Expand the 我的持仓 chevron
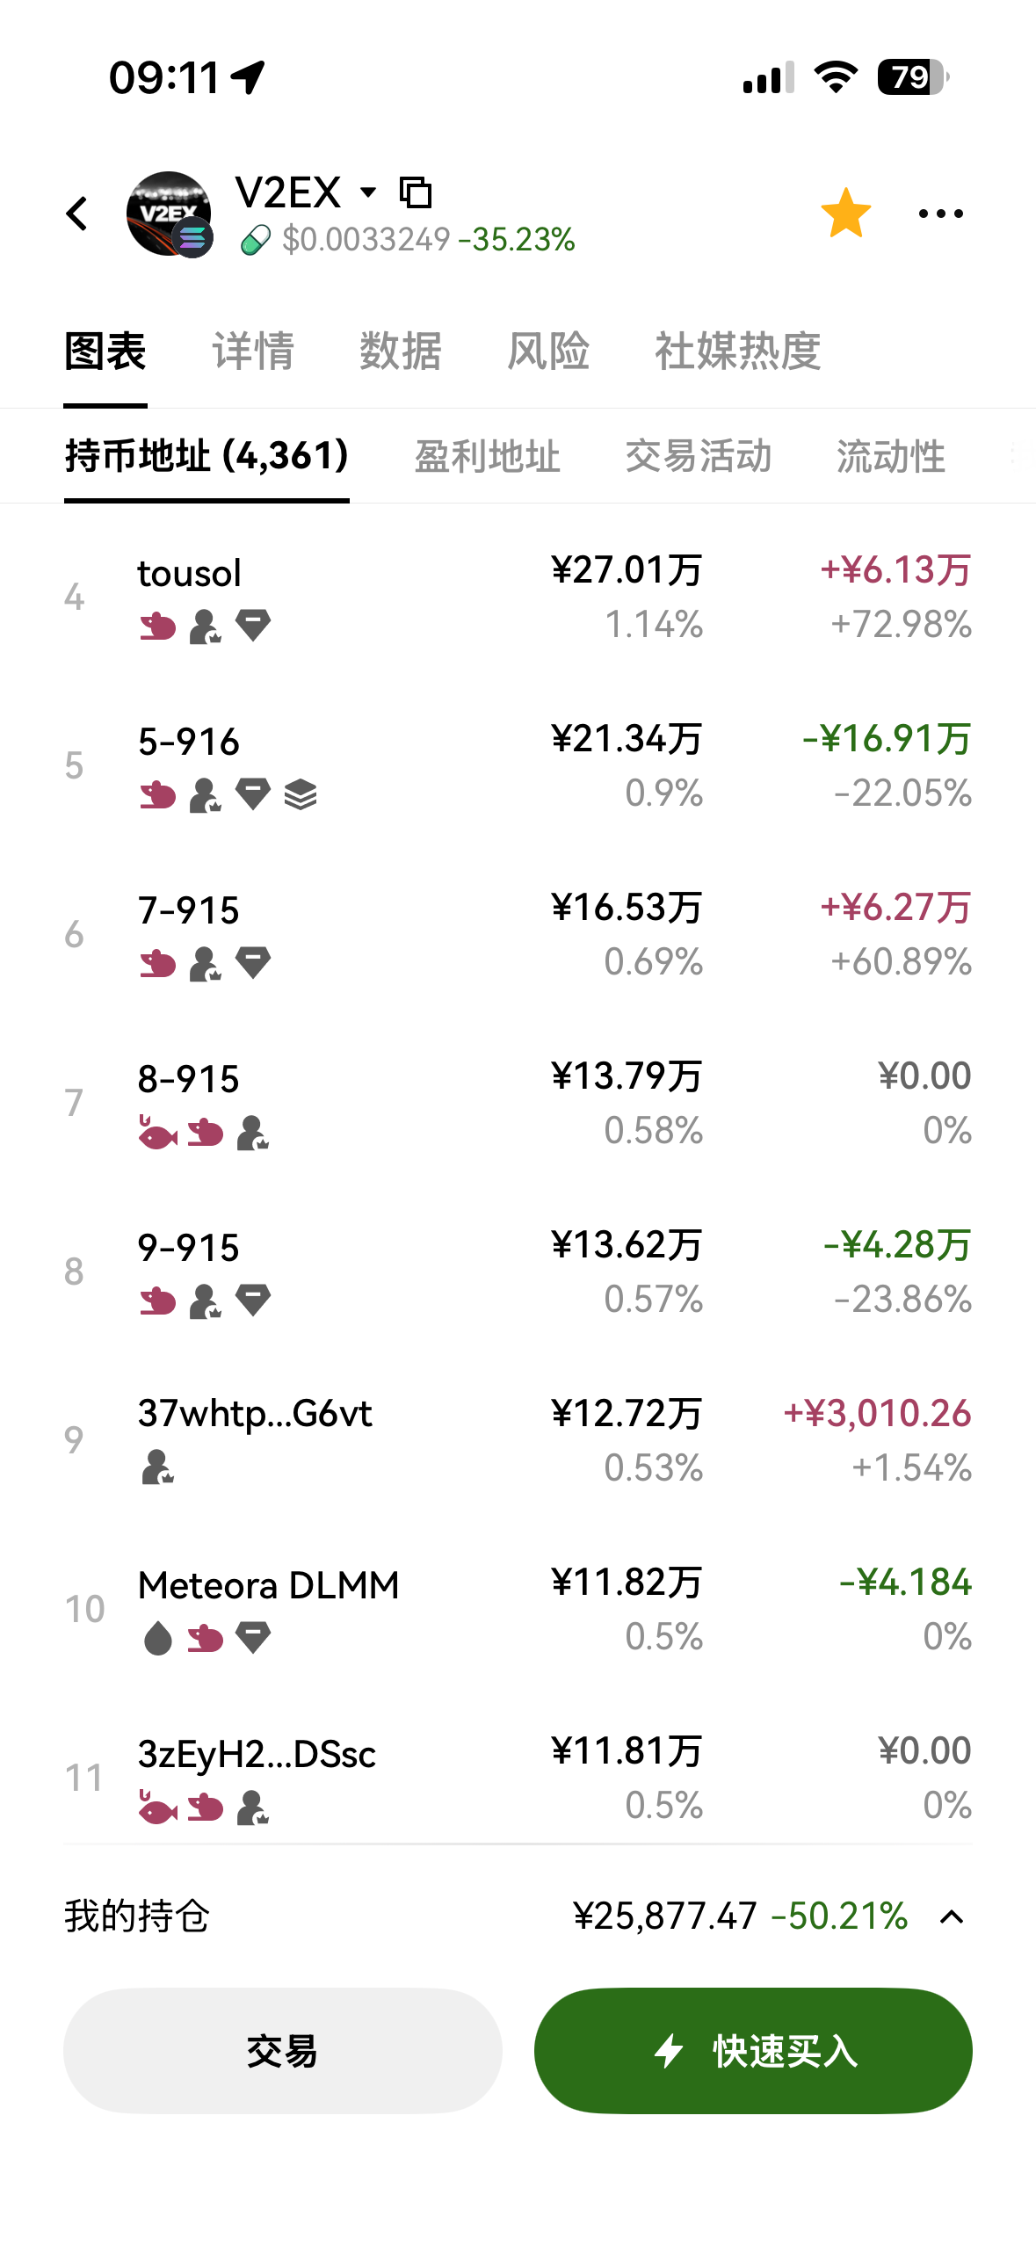1036x2246 pixels. (952, 1916)
